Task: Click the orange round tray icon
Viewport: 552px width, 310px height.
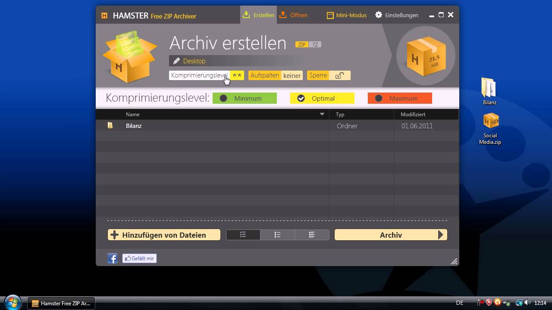Action: pyautogui.click(x=498, y=303)
